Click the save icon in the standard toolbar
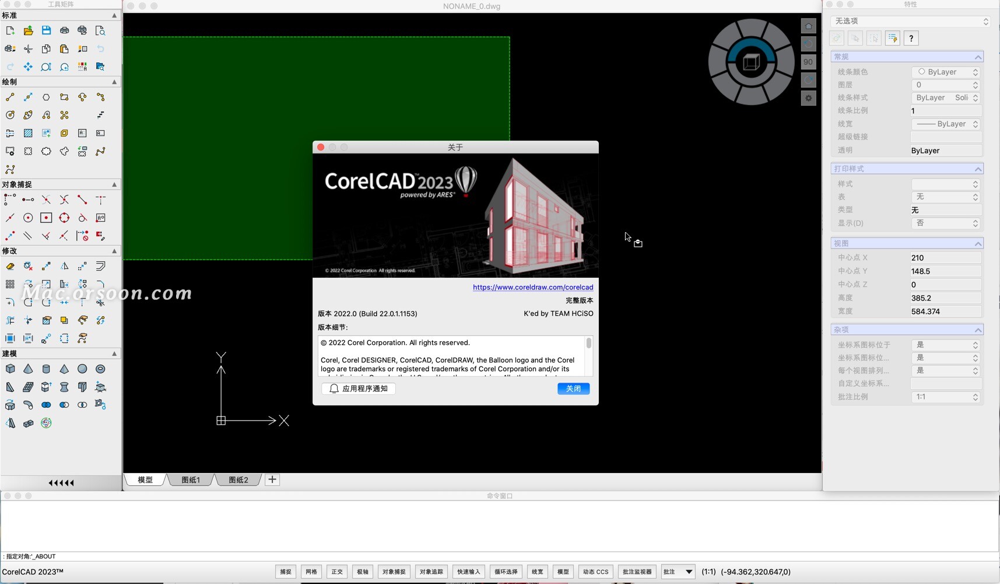 (x=47, y=31)
